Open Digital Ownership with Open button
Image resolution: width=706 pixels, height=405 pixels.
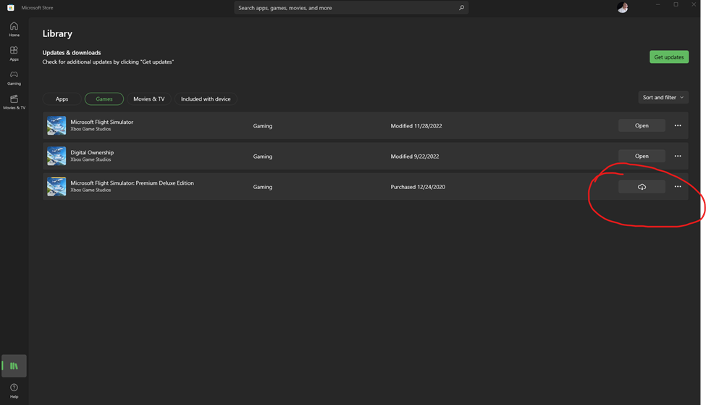pos(642,156)
